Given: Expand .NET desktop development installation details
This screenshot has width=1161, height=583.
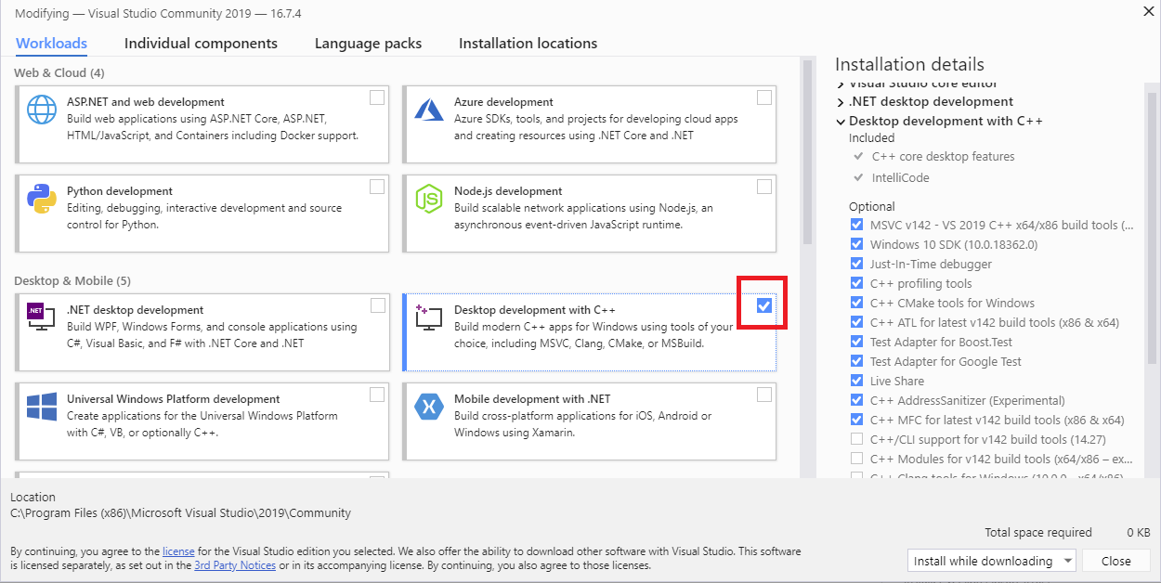Looking at the screenshot, I should click(x=841, y=102).
